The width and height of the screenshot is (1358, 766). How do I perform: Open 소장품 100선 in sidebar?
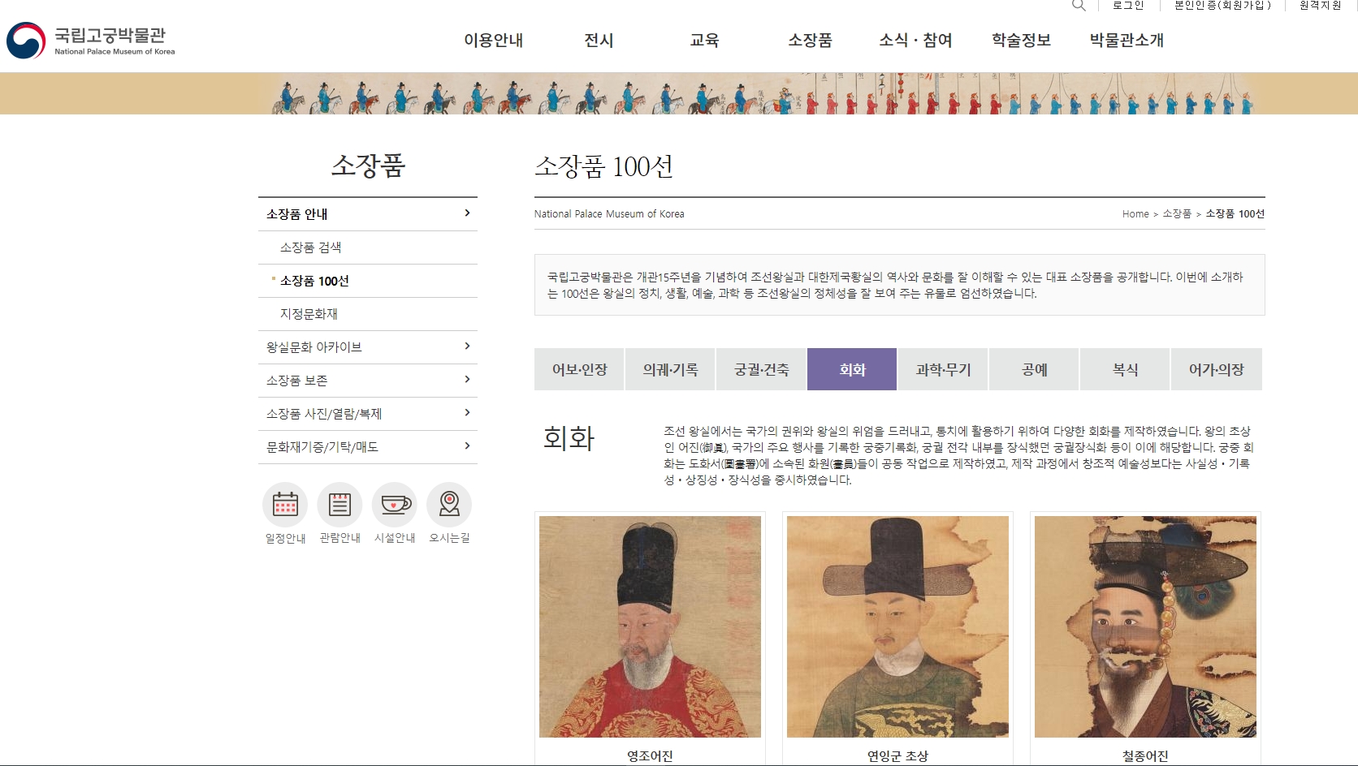pos(314,281)
